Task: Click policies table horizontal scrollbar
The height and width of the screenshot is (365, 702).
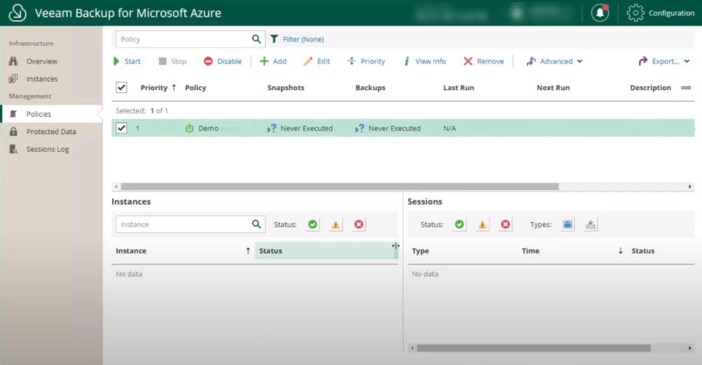Action: [340, 187]
